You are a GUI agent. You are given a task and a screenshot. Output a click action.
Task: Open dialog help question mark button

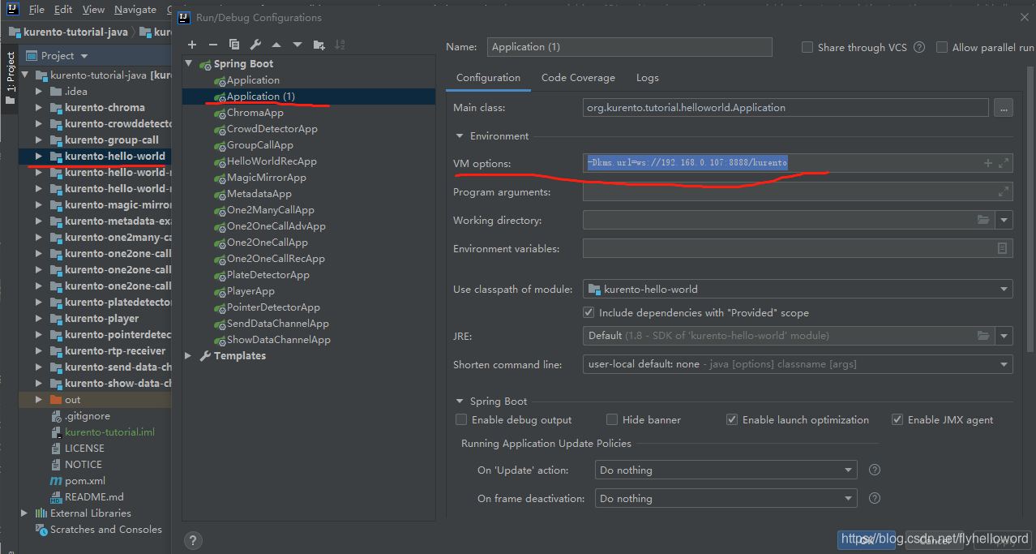(193, 540)
